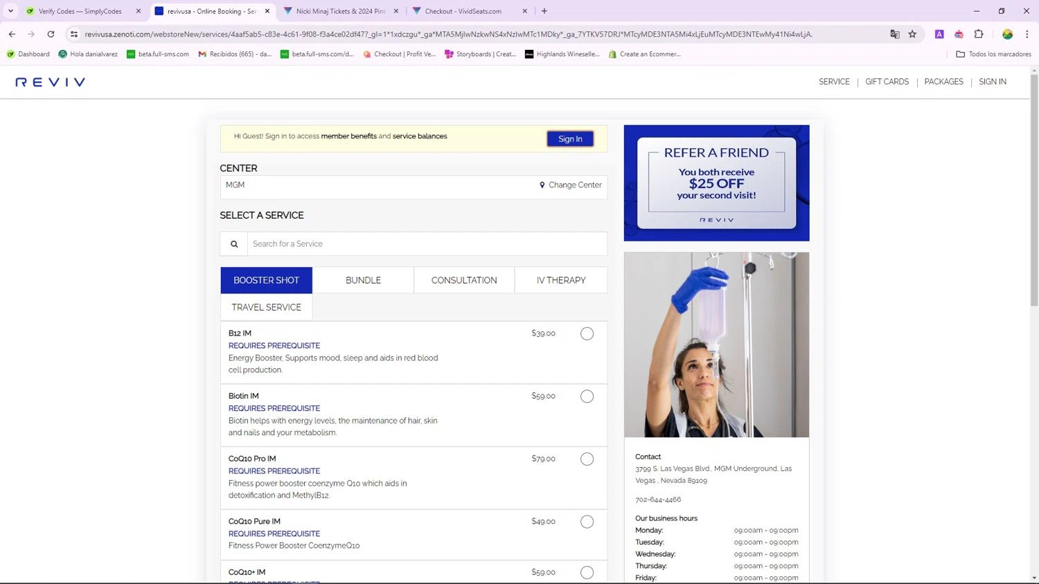This screenshot has height=584, width=1039.
Task: Click the browser address bar URL
Action: pos(448,34)
